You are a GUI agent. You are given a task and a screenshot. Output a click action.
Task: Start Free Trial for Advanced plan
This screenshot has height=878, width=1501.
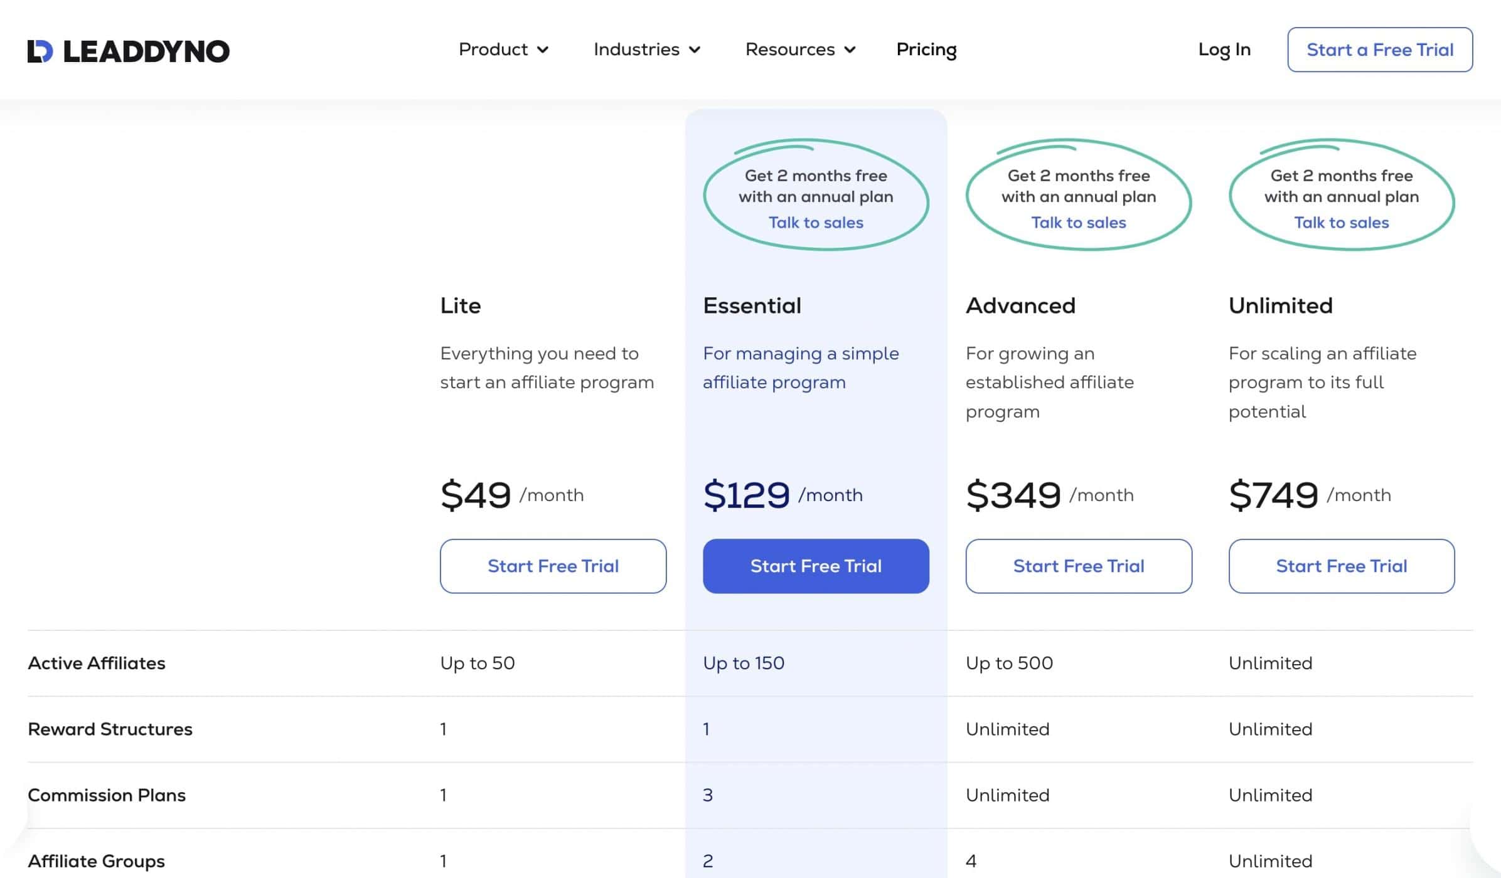click(x=1078, y=566)
